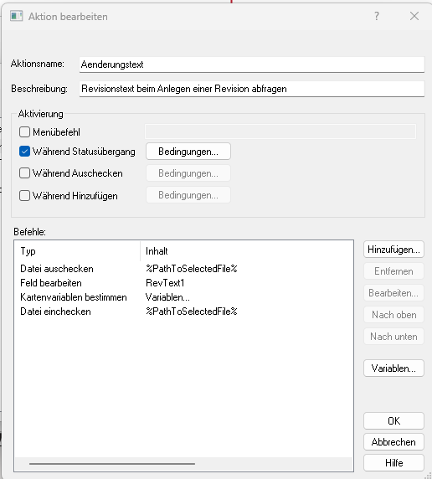Close the Aktion bearbeiten dialog
The width and height of the screenshot is (432, 479).
point(414,16)
